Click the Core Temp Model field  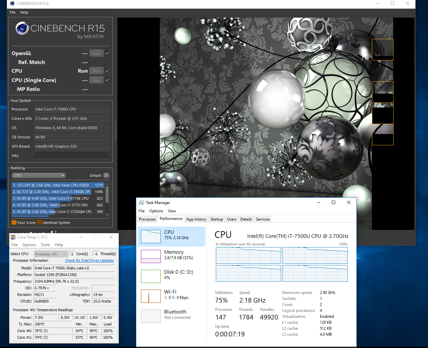pyautogui.click(x=74, y=268)
